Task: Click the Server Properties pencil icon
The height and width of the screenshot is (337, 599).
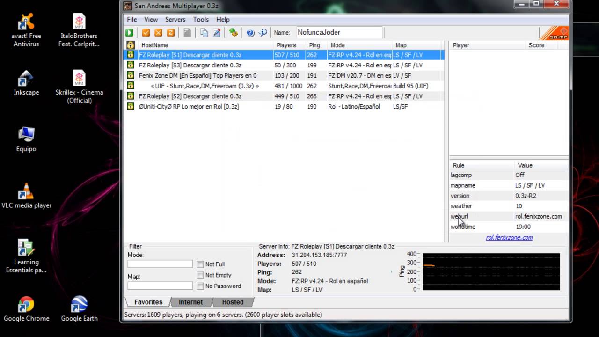Action: [217, 33]
